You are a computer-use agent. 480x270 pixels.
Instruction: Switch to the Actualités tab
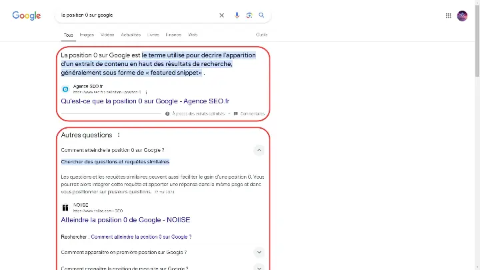[131, 35]
